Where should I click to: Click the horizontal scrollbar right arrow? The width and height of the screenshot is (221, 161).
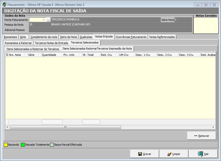point(213,127)
